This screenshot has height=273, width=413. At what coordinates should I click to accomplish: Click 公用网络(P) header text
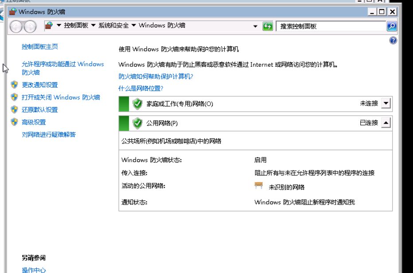(x=162, y=123)
